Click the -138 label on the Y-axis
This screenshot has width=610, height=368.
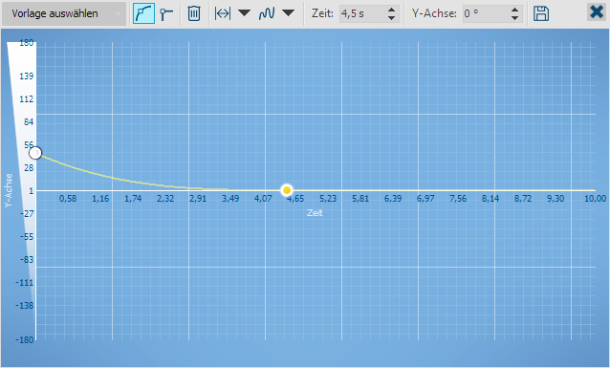click(25, 305)
